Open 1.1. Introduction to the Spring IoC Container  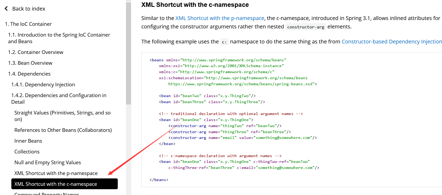pyautogui.click(x=59, y=38)
